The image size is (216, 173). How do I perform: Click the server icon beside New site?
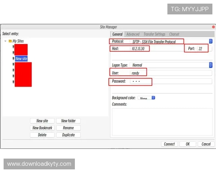pos(13,58)
